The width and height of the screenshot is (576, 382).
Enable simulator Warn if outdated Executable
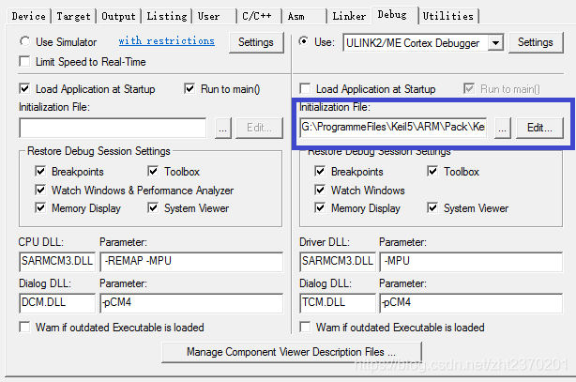24,327
